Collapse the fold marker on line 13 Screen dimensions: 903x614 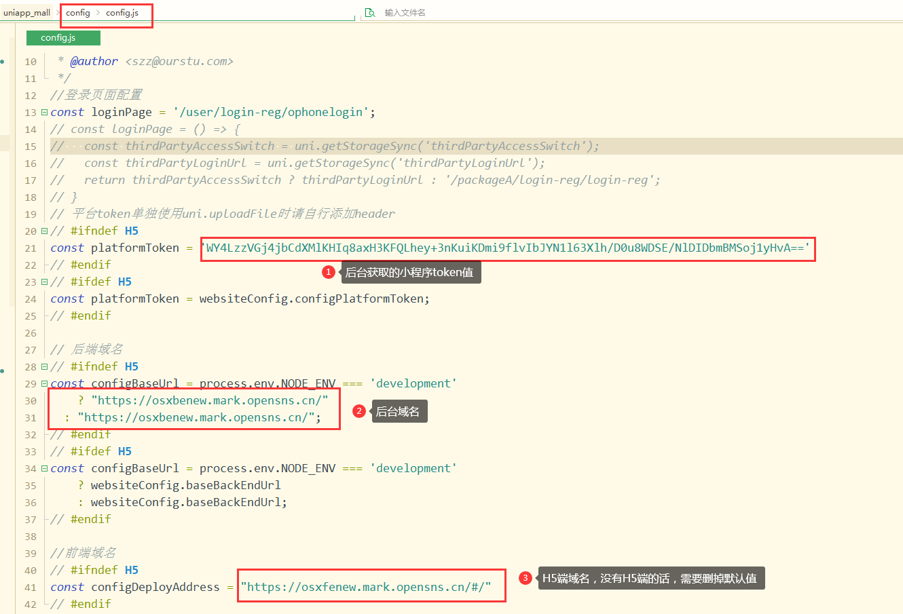[x=44, y=113]
